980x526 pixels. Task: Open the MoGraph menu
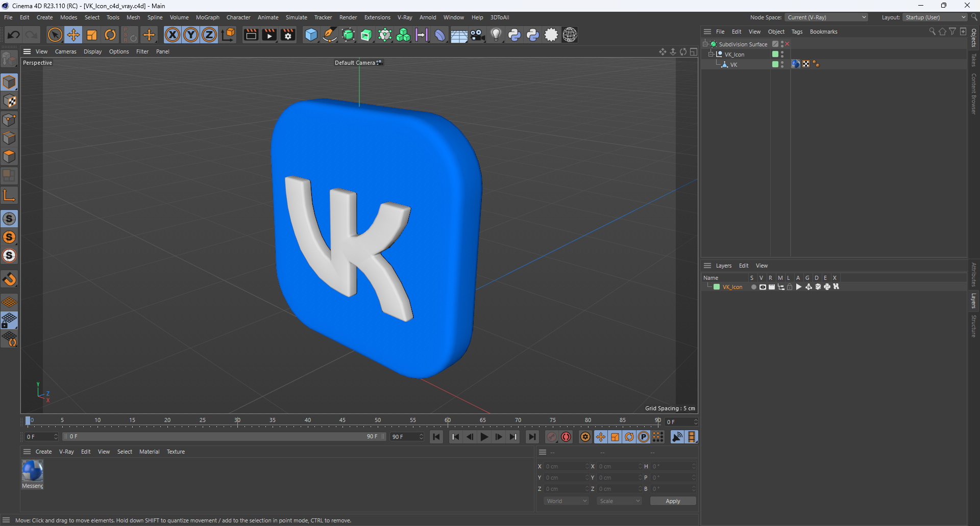pos(208,17)
